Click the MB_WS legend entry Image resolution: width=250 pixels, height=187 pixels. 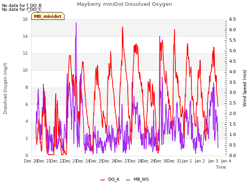pyautogui.click(x=137, y=180)
